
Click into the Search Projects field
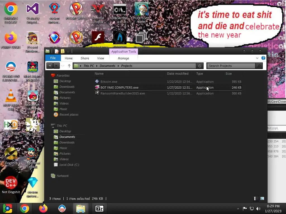[231, 66]
